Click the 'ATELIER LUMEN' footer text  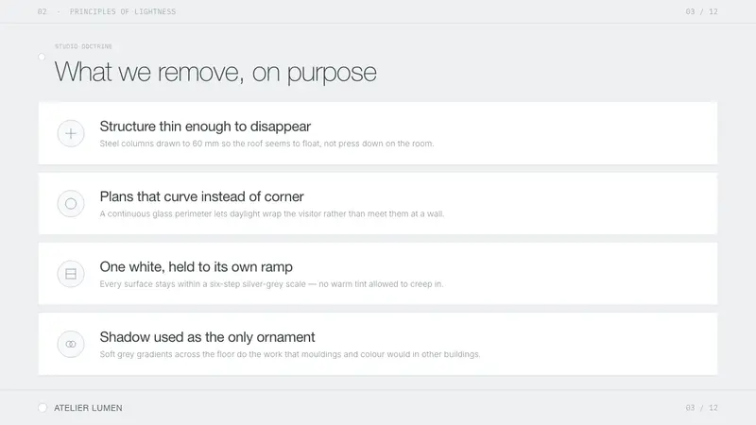tap(88, 408)
